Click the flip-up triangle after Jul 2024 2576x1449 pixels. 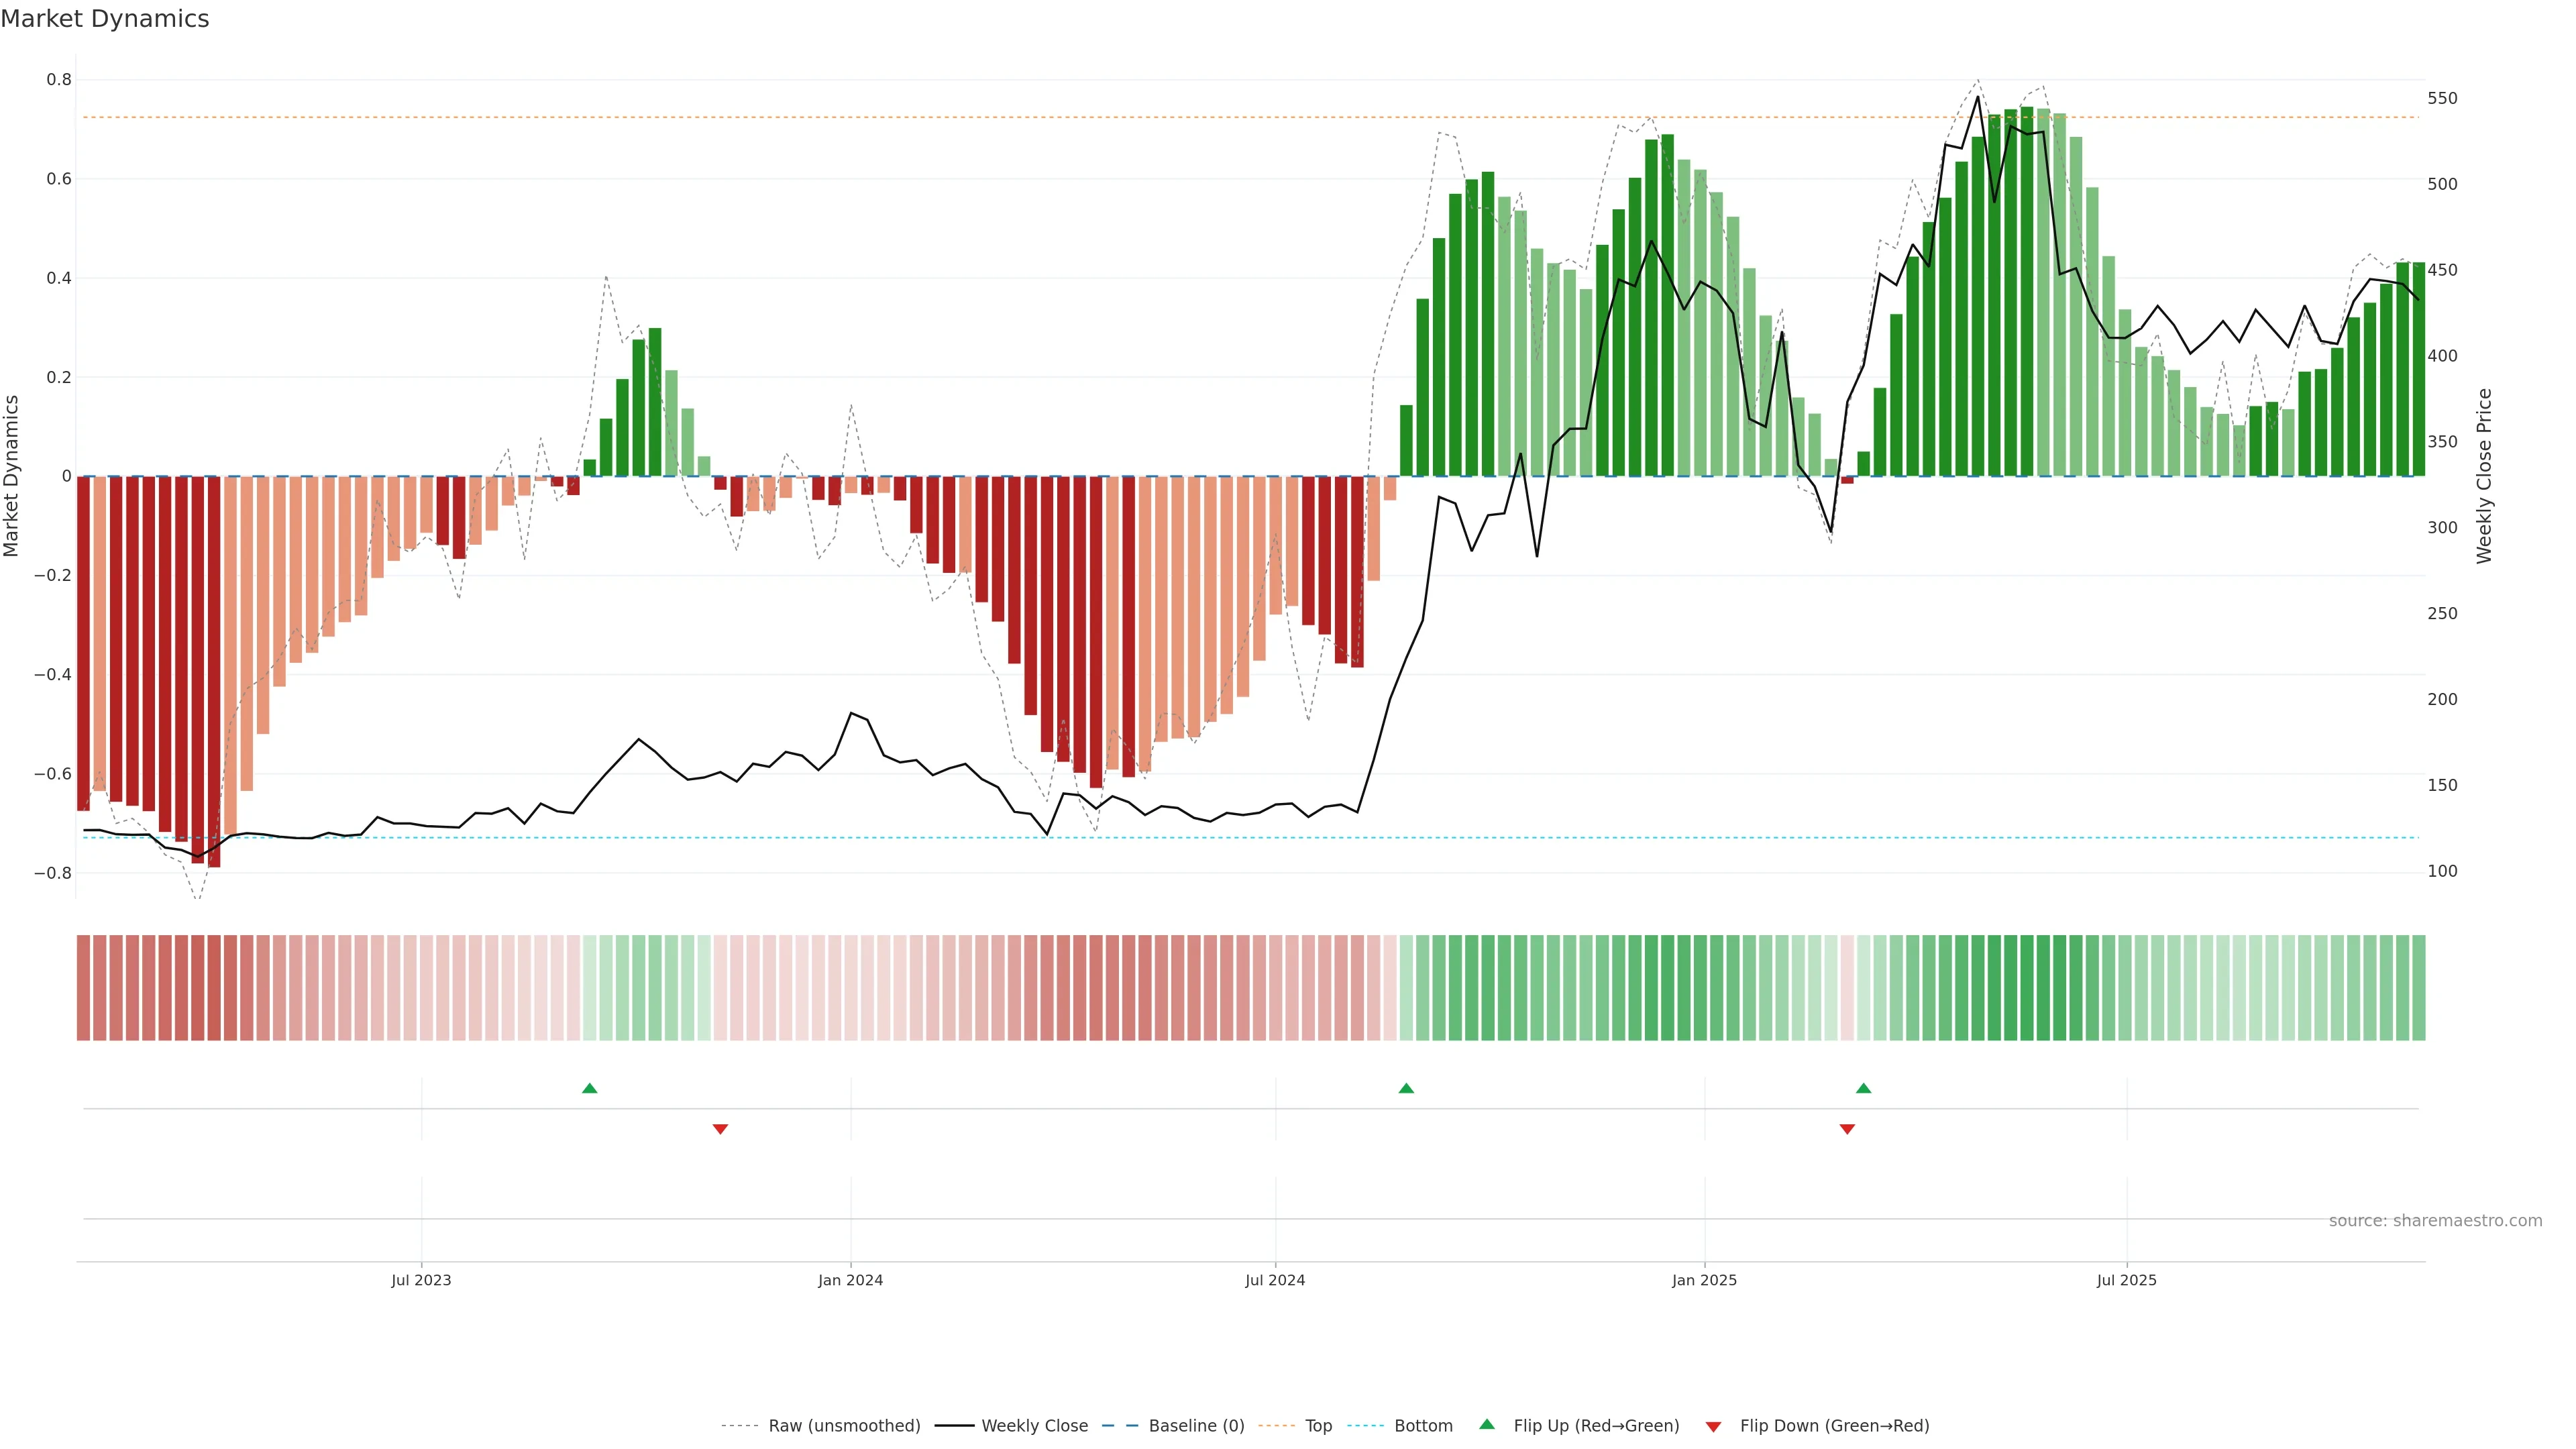pos(1406,1088)
